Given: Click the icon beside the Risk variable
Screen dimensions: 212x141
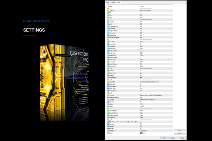Looking at the screenshot, I should (x=108, y=15).
